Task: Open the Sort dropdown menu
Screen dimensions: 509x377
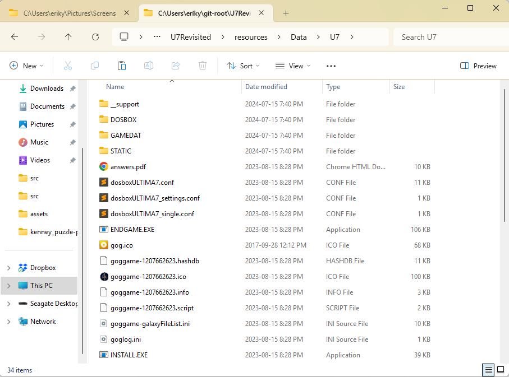Action: pyautogui.click(x=243, y=66)
